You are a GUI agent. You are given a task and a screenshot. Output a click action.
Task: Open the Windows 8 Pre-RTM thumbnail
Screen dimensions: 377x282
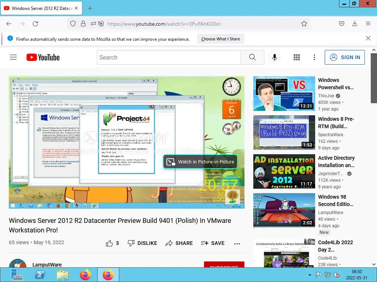[x=284, y=132]
